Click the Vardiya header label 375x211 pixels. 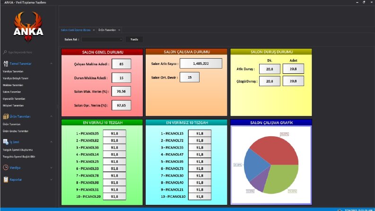[15, 167]
